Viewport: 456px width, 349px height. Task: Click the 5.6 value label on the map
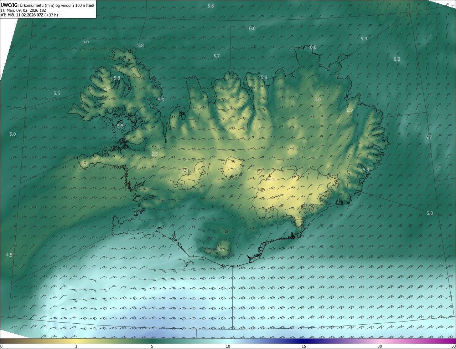click(85, 42)
